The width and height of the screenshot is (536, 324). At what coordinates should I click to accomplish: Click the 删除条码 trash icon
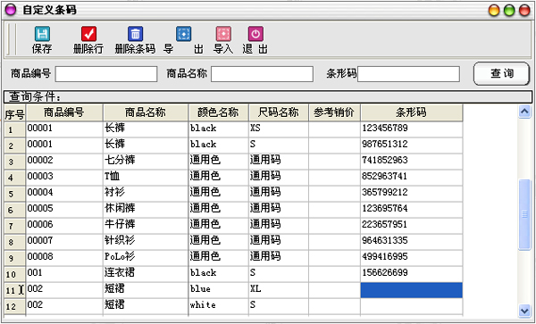(135, 34)
